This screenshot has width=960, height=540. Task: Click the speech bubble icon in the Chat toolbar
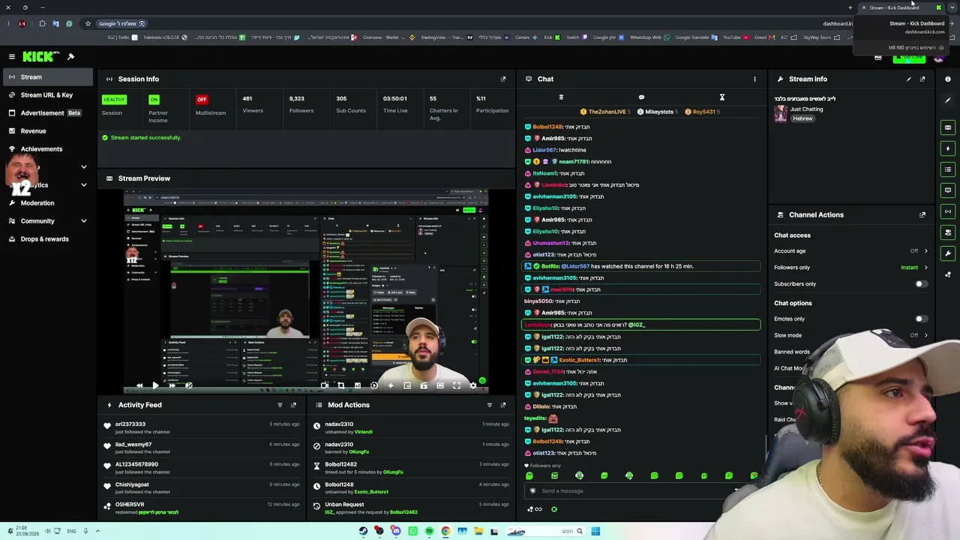tap(641, 97)
